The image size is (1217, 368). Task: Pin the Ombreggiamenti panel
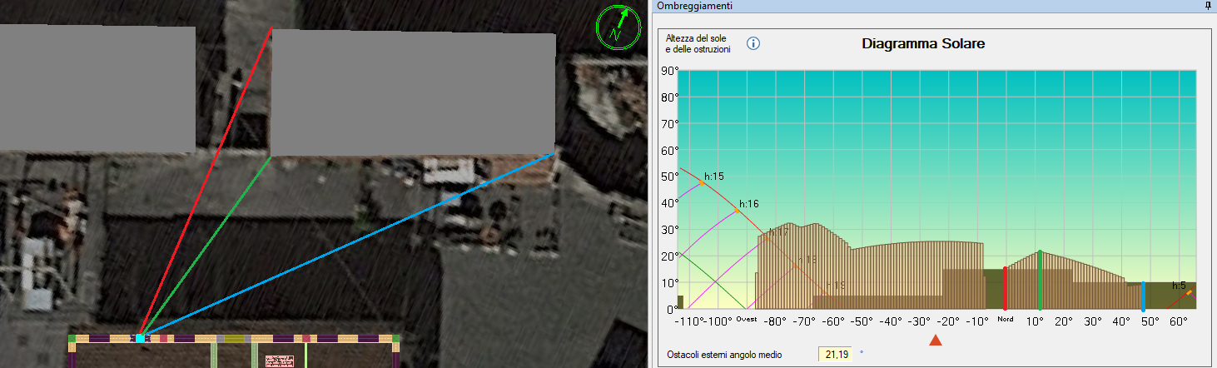(x=1208, y=6)
